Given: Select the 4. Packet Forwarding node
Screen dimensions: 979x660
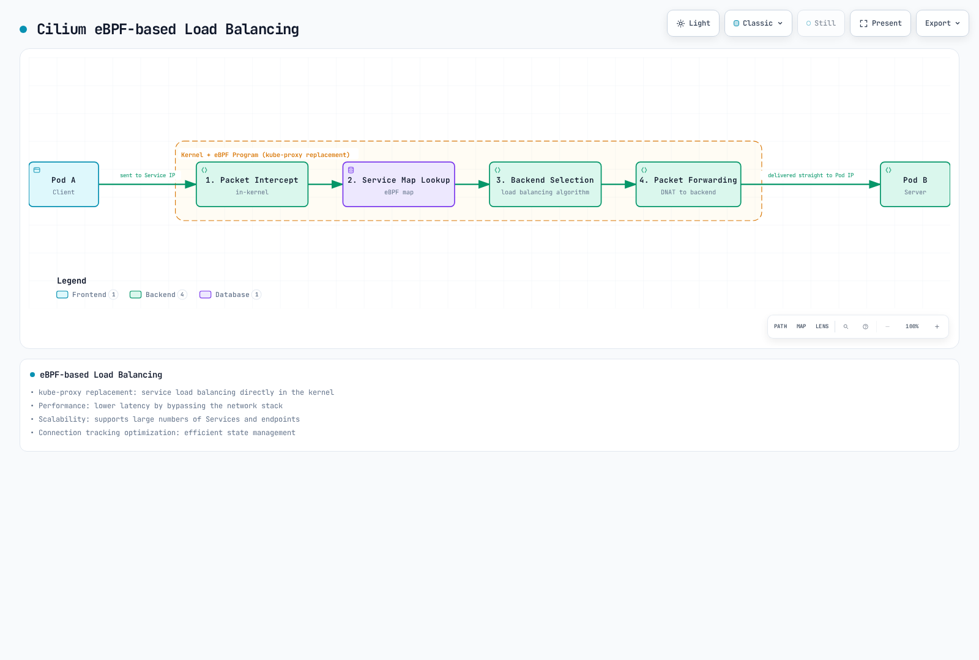Looking at the screenshot, I should (x=688, y=185).
